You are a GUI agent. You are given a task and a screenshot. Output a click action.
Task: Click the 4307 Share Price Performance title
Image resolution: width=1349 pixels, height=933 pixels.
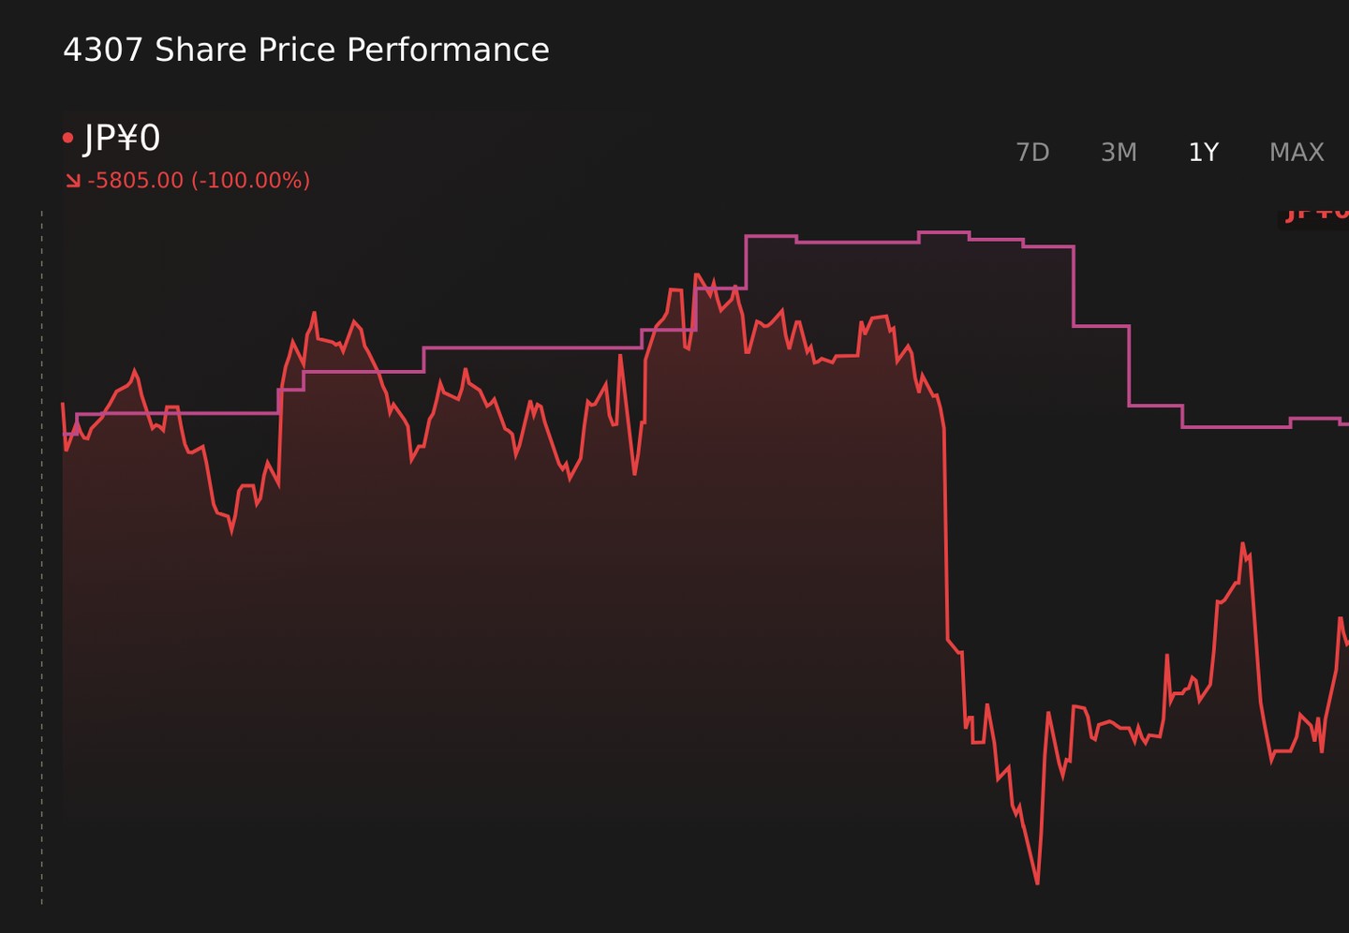pyautogui.click(x=306, y=50)
